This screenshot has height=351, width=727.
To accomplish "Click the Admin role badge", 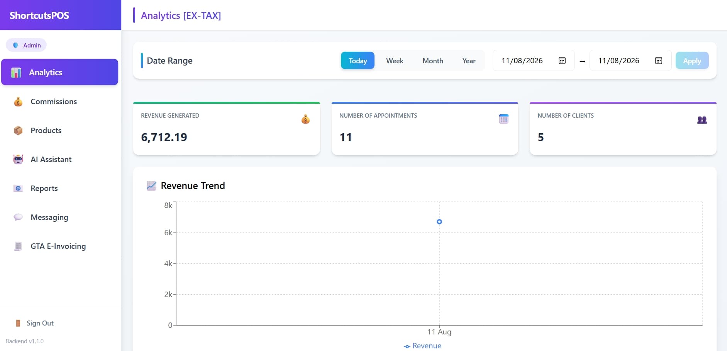I will 26,45.
